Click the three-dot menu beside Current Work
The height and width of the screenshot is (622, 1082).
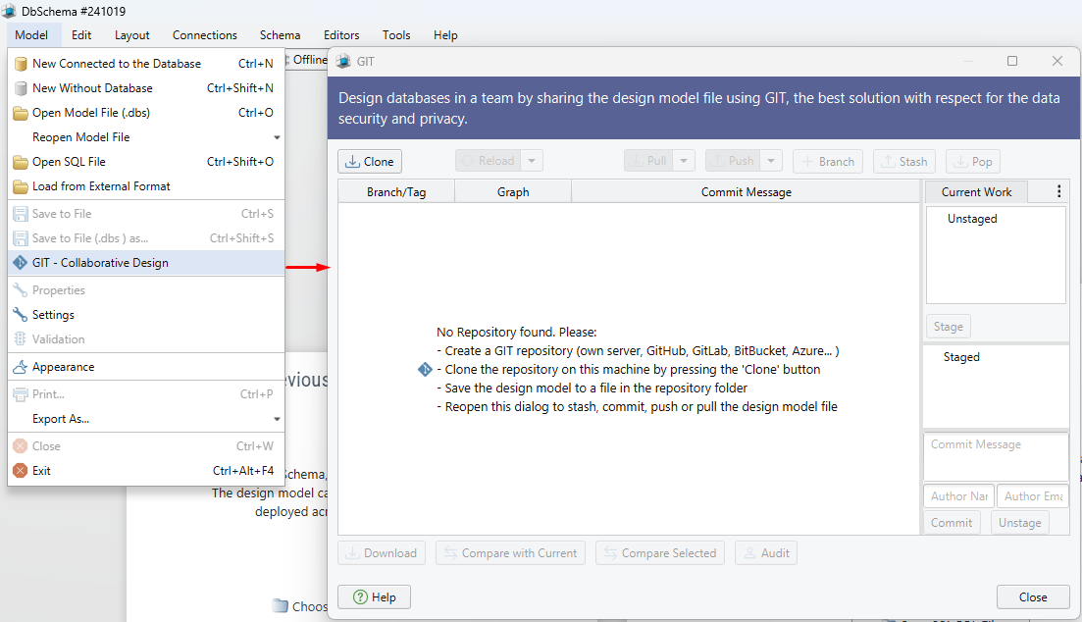click(x=1059, y=192)
